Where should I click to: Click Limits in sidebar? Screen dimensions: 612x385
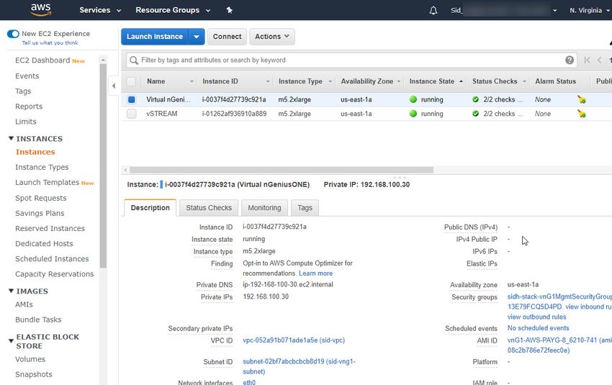coord(26,122)
